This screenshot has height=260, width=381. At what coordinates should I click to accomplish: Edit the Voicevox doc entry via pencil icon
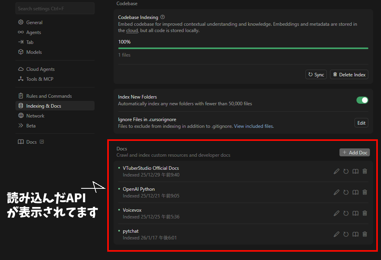pos(337,213)
